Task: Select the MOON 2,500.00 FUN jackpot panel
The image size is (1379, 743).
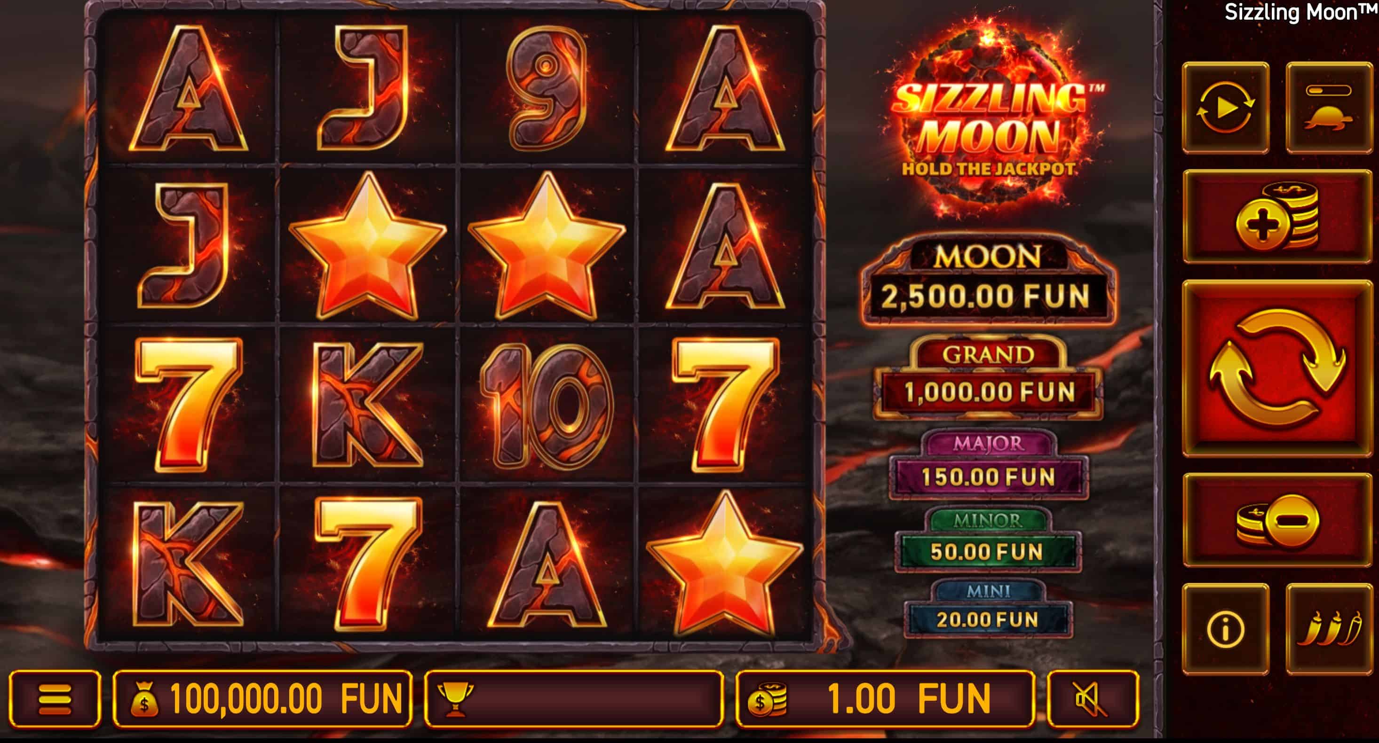Action: click(x=988, y=279)
